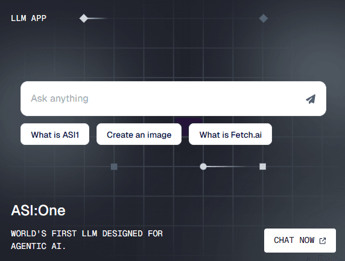Open the CHAT NOW button
345x261 pixels.
click(x=300, y=241)
